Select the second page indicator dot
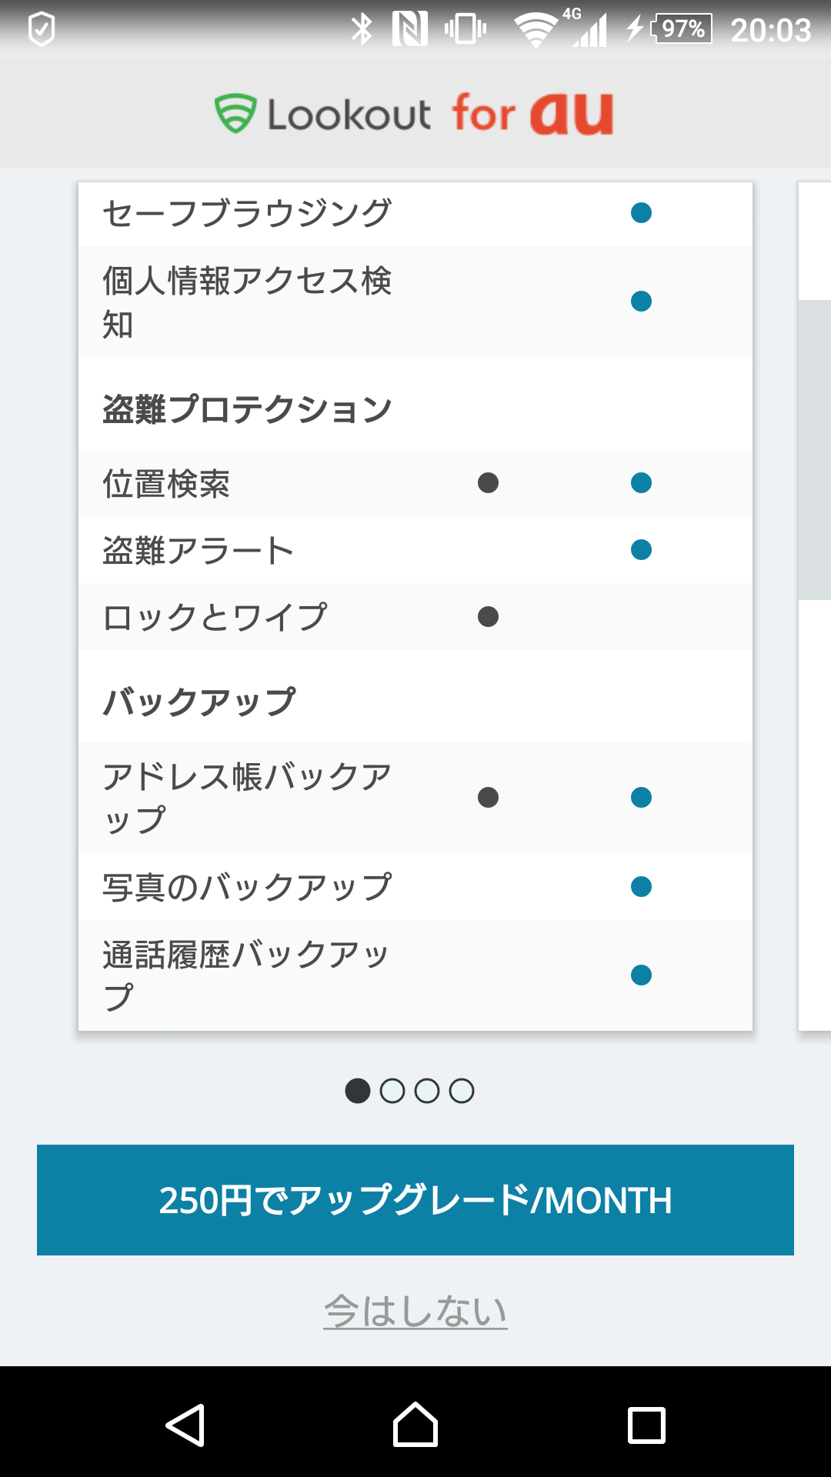Screen dimensions: 831x1477 [392, 1091]
